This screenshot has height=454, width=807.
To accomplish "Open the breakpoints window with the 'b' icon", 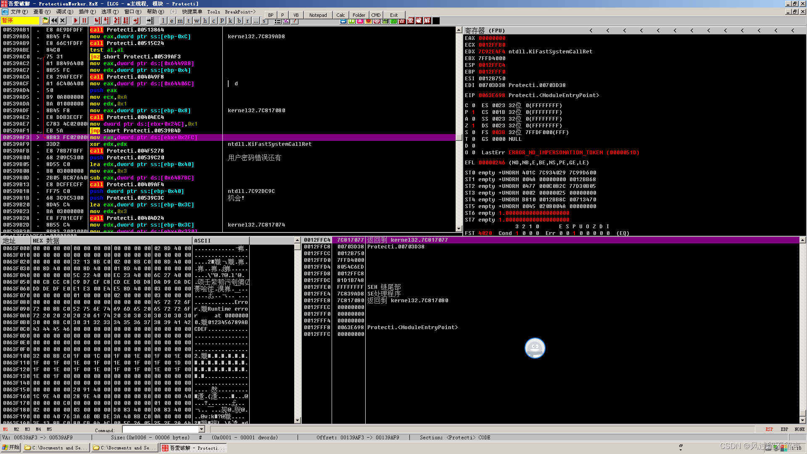I will (239, 21).
